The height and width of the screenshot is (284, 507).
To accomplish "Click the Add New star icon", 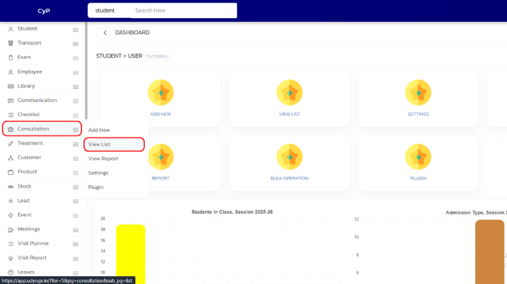I will tap(160, 93).
